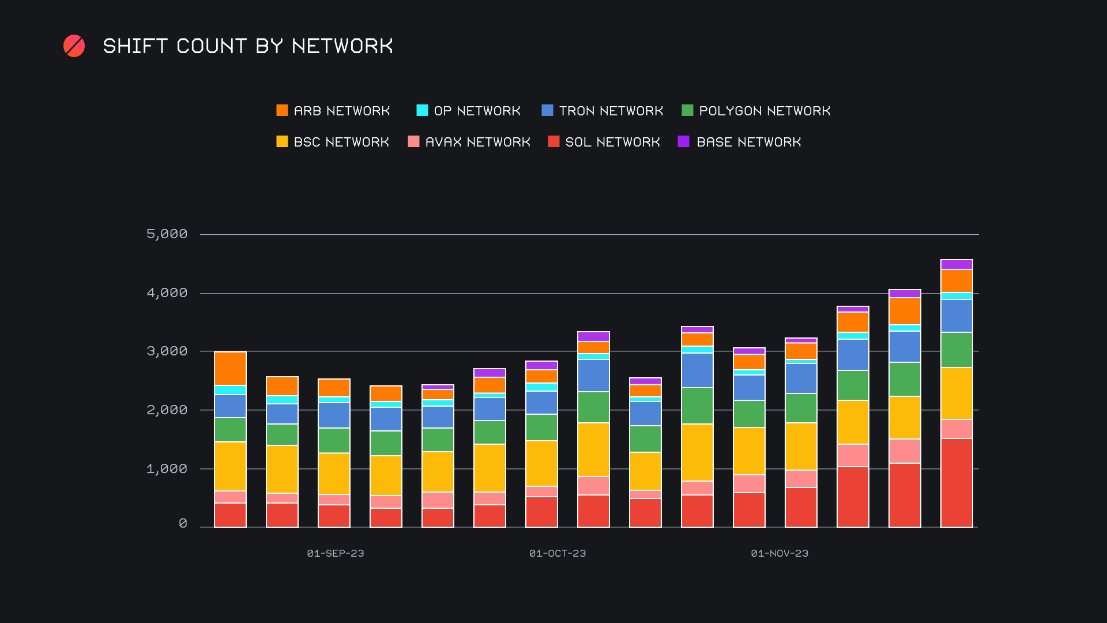
Task: Click the 01-OCT-23 axis date label
Action: (x=557, y=553)
